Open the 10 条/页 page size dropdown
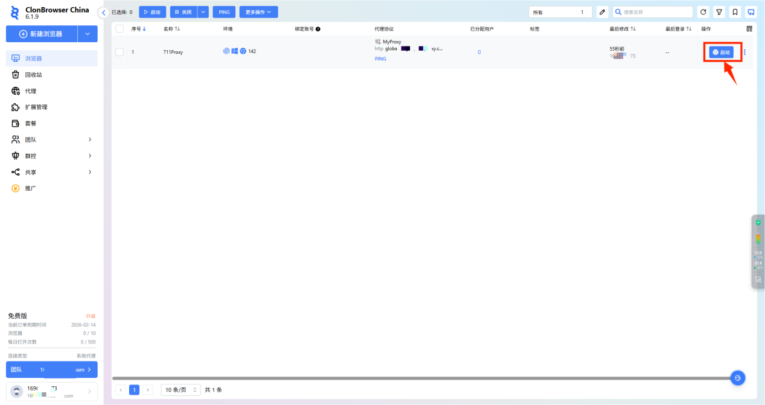Screen dimensions: 765x405 click(180, 390)
